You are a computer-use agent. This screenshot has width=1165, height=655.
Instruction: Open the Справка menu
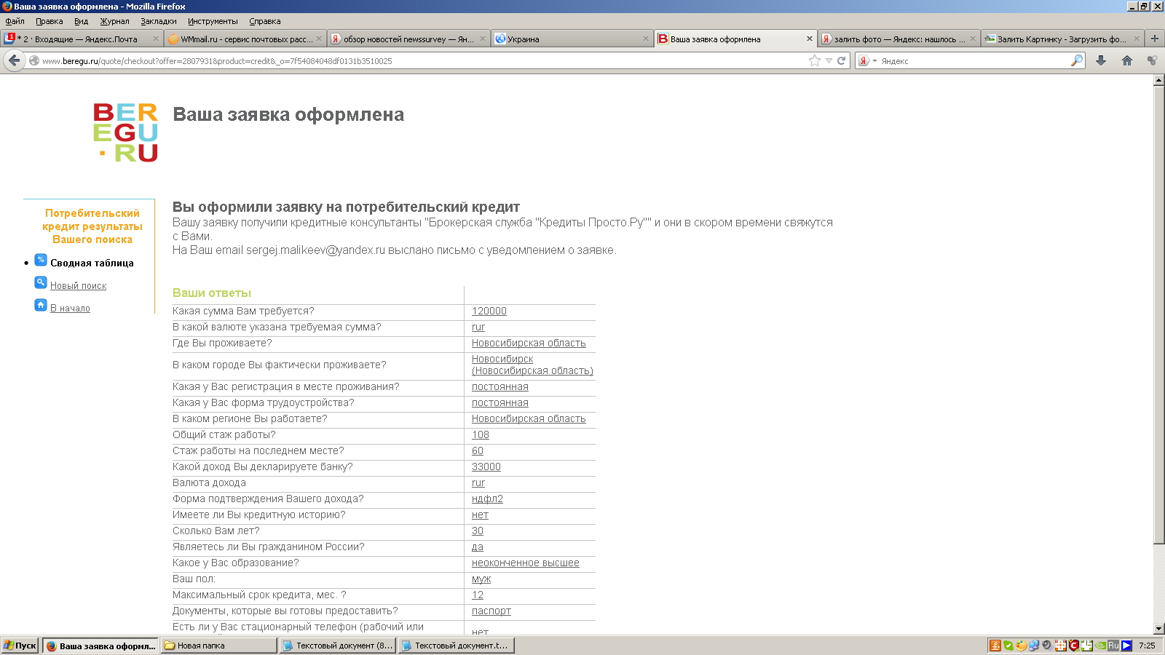point(264,21)
